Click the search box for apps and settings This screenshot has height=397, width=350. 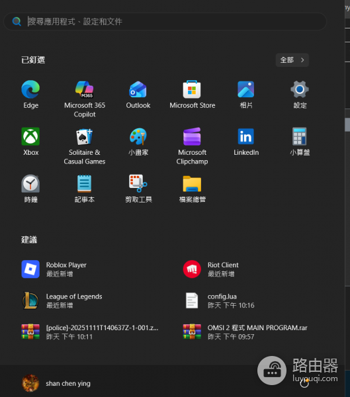pos(165,22)
